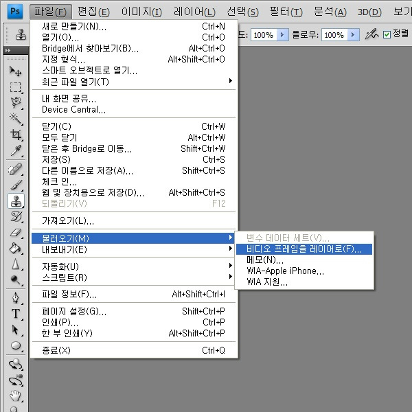This screenshot has height=412, width=412.
Task: Expand the 내보내기(E) submenu
Action: click(x=134, y=249)
